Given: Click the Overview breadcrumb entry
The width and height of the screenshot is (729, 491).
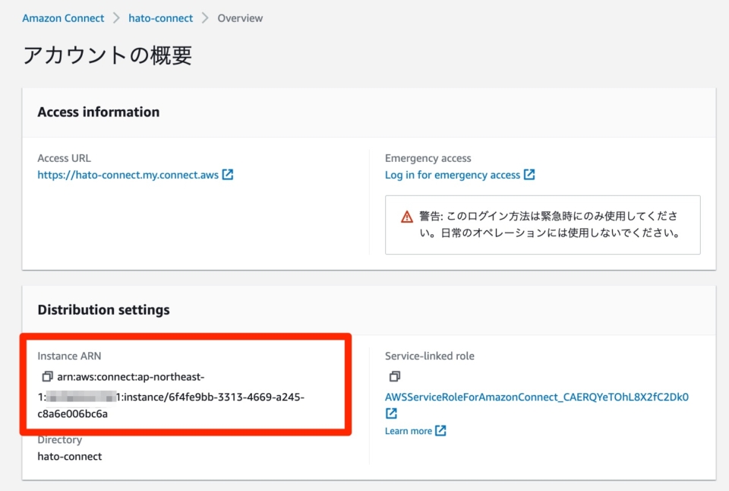Looking at the screenshot, I should tap(239, 17).
